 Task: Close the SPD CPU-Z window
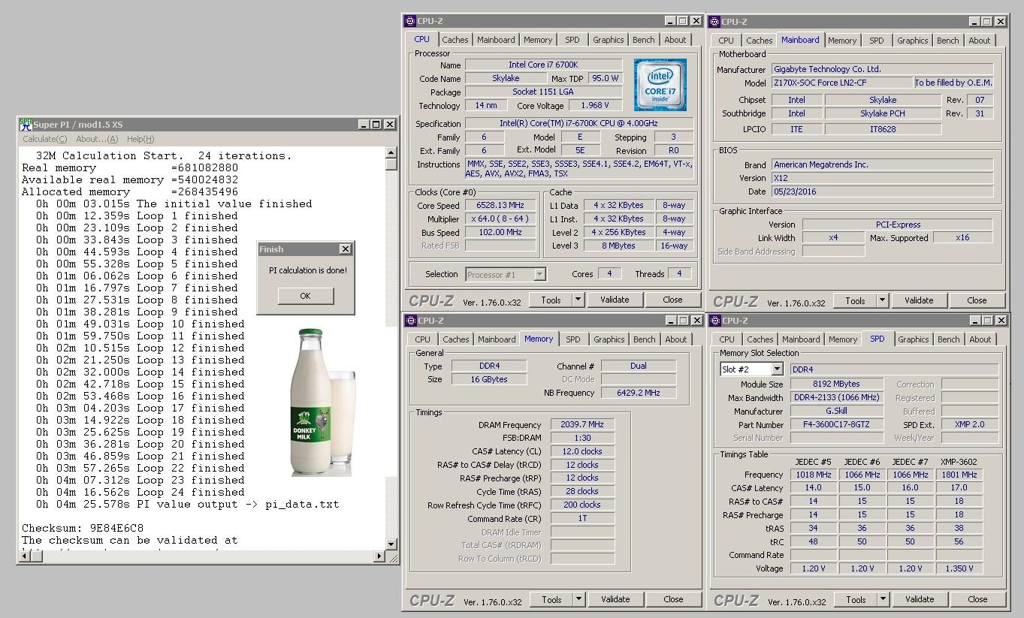tap(1001, 321)
